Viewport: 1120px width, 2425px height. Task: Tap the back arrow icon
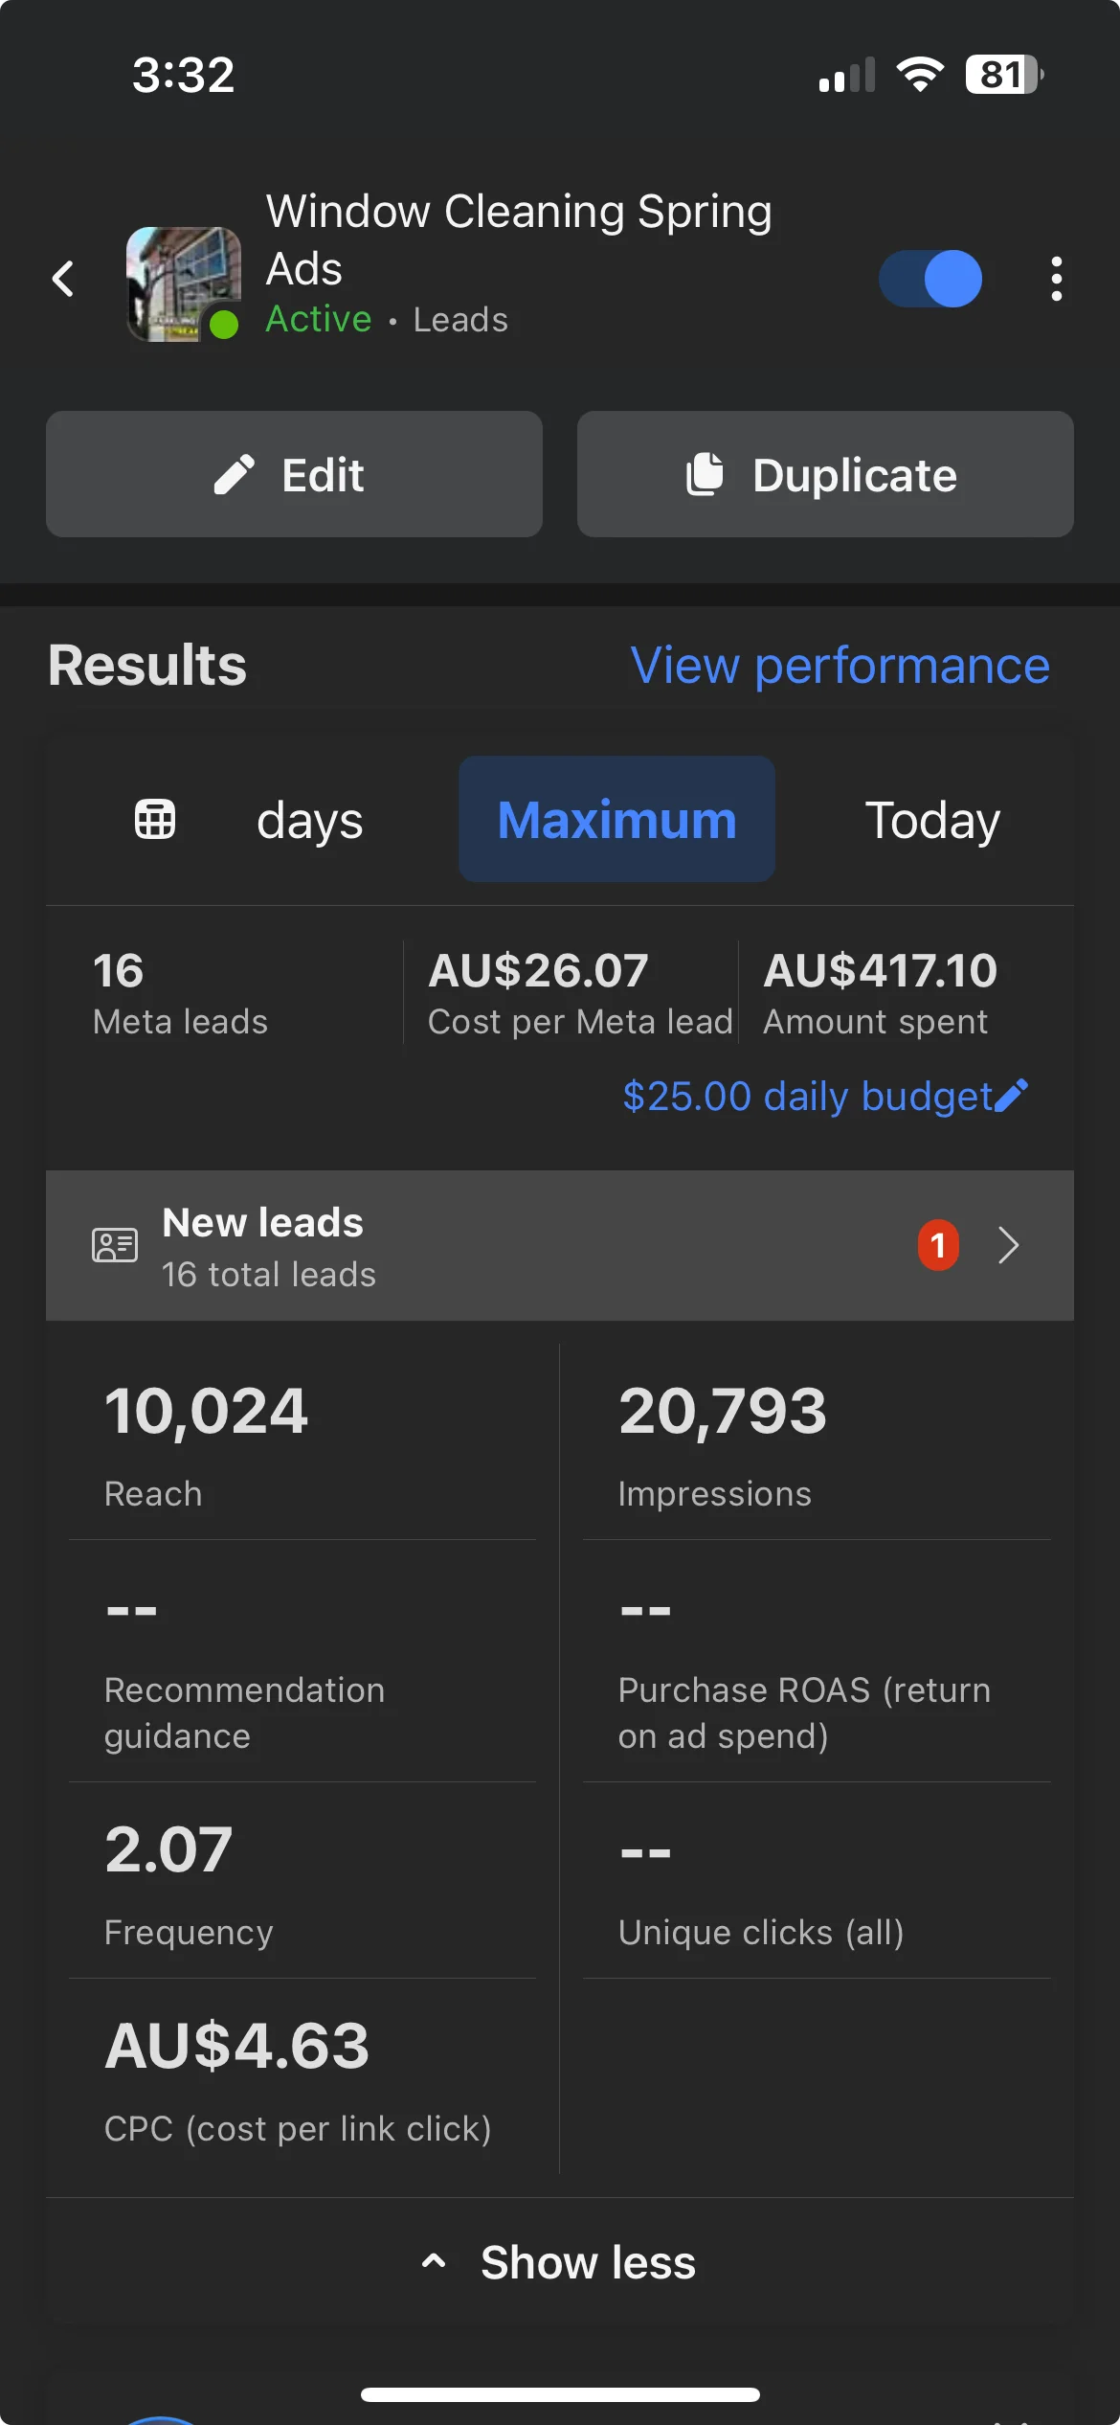63,280
